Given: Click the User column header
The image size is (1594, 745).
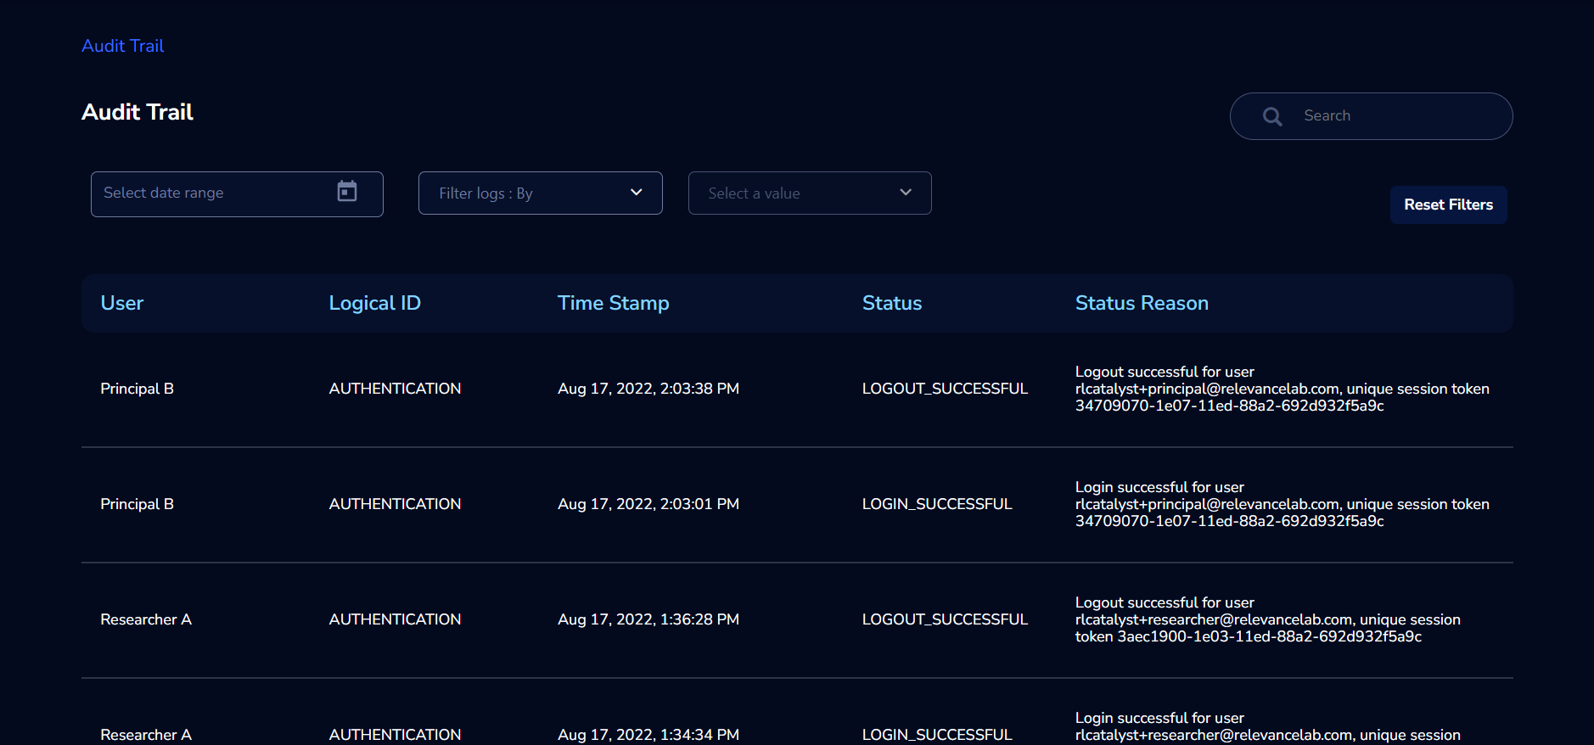Looking at the screenshot, I should [x=122, y=303].
